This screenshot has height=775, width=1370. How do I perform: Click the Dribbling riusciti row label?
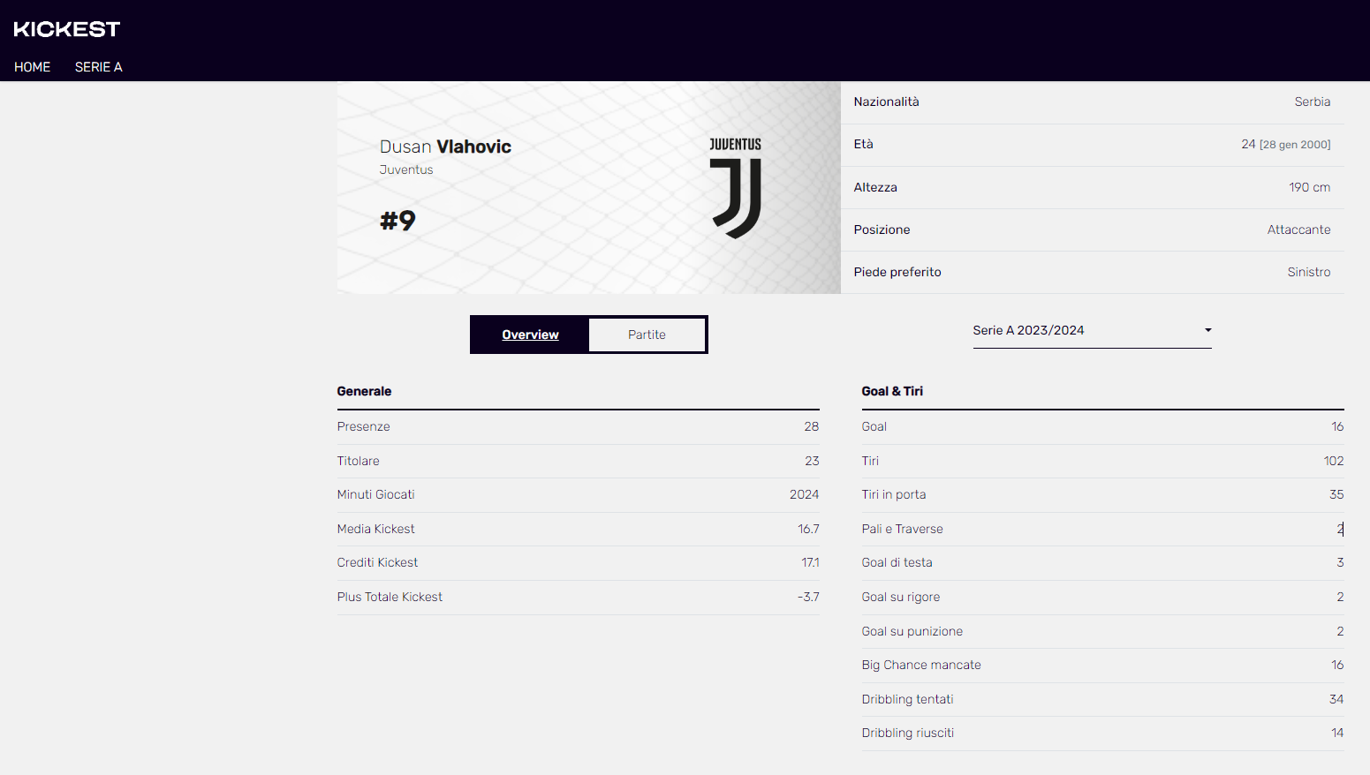pos(907,733)
